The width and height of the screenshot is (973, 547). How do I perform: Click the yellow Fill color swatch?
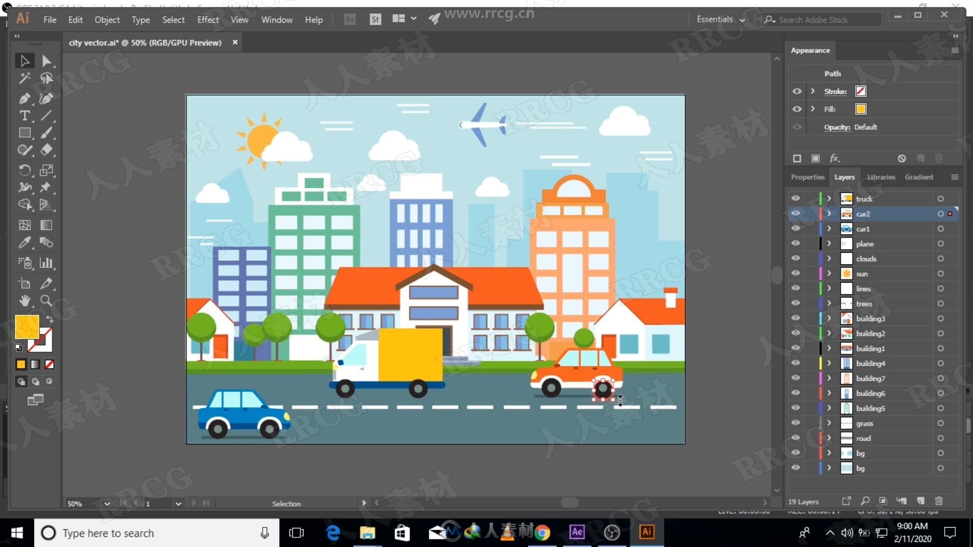point(860,109)
